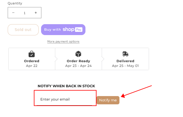The height and width of the screenshot is (117, 183).
Task: Click the Notify me button
Action: [x=108, y=100]
